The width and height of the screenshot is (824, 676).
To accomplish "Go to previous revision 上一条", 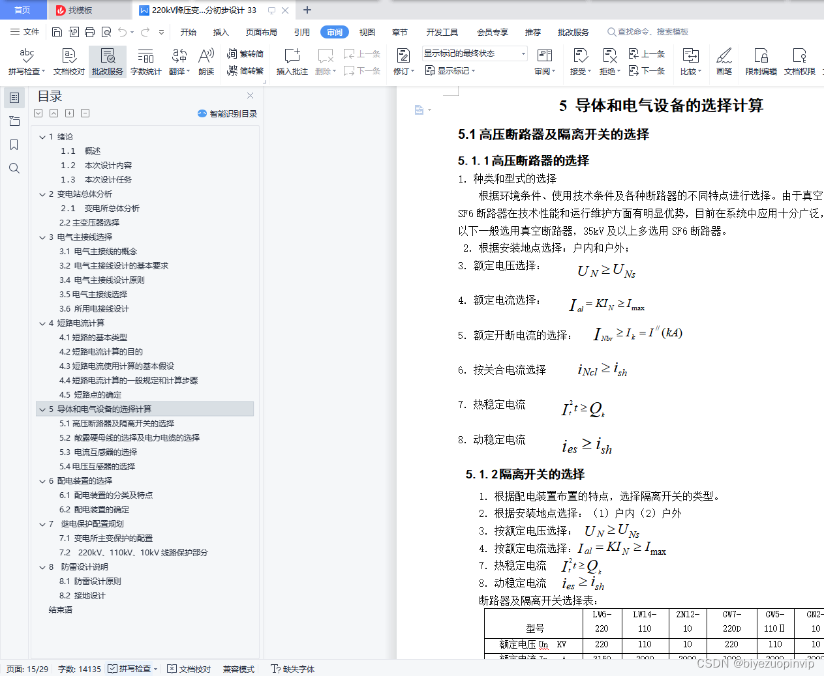I will pos(647,53).
